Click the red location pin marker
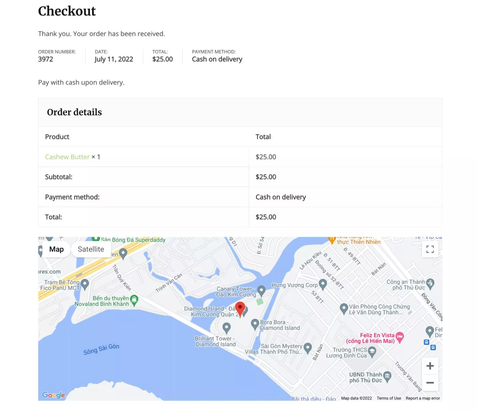This screenshot has height=410, width=478. point(240,309)
